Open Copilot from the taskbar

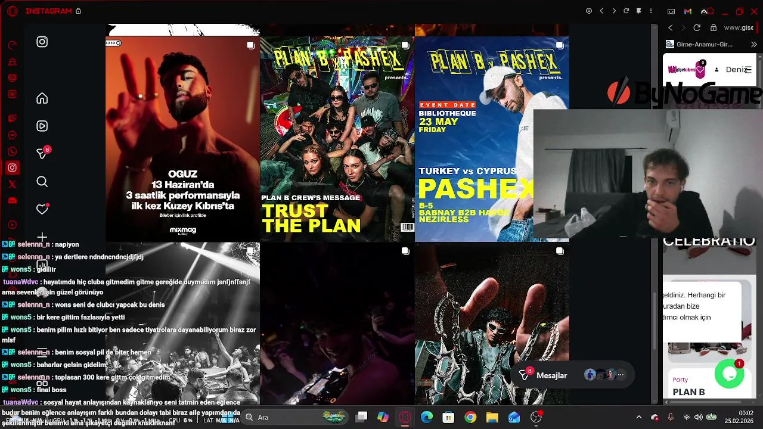(x=383, y=417)
